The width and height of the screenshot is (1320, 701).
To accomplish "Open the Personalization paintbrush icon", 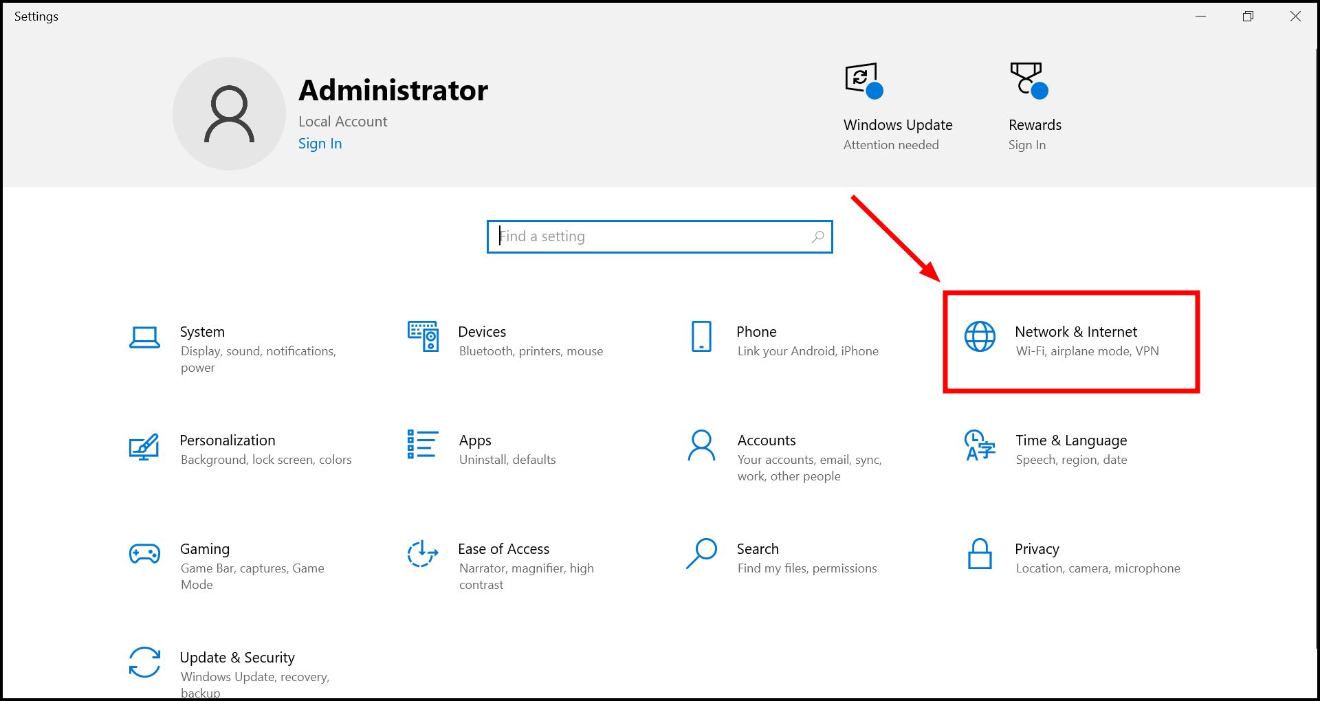I will click(144, 447).
